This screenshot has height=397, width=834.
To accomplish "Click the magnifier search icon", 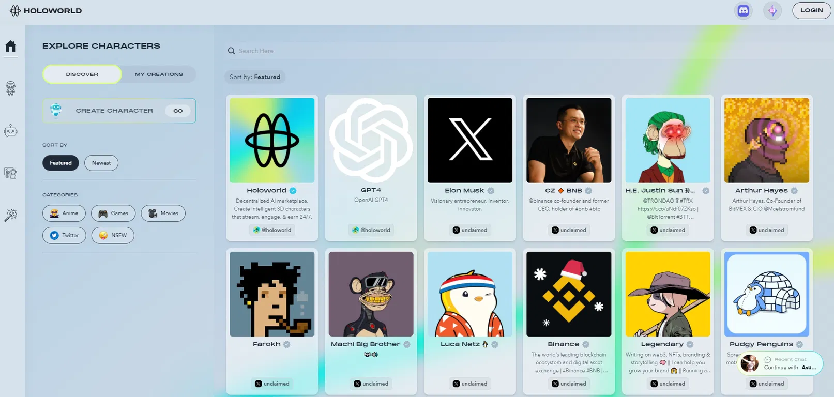I will [x=231, y=51].
